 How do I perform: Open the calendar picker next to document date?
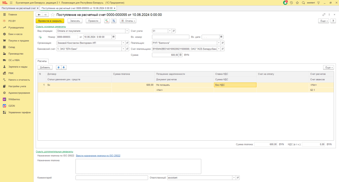tap(114, 37)
